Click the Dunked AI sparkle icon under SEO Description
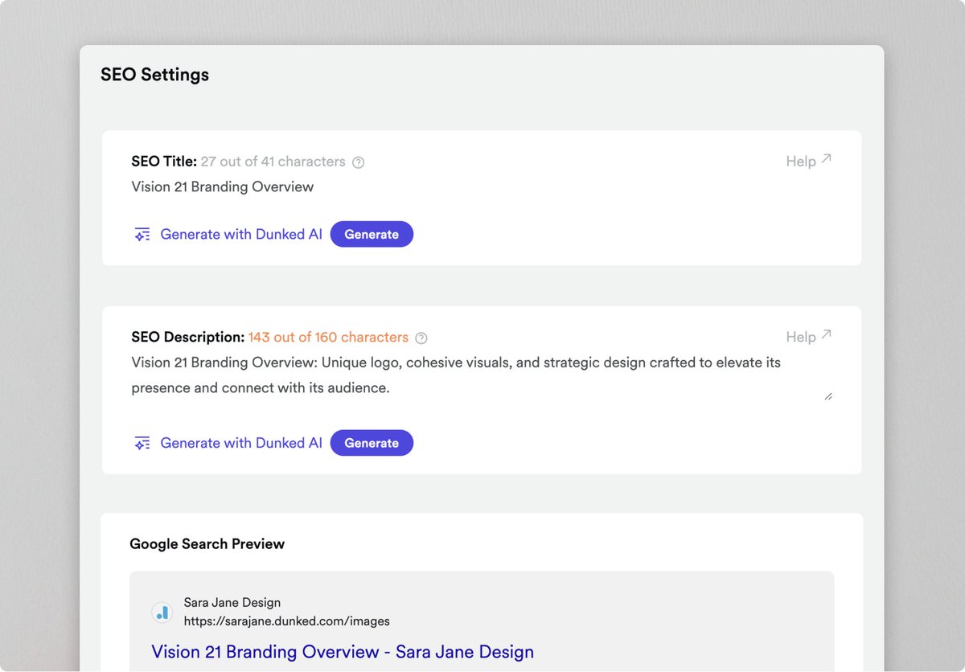The image size is (965, 672). pos(142,443)
